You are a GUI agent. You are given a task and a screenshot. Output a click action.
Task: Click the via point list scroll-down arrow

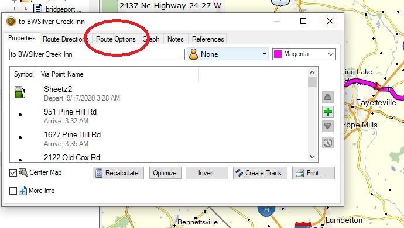pyautogui.click(x=312, y=157)
